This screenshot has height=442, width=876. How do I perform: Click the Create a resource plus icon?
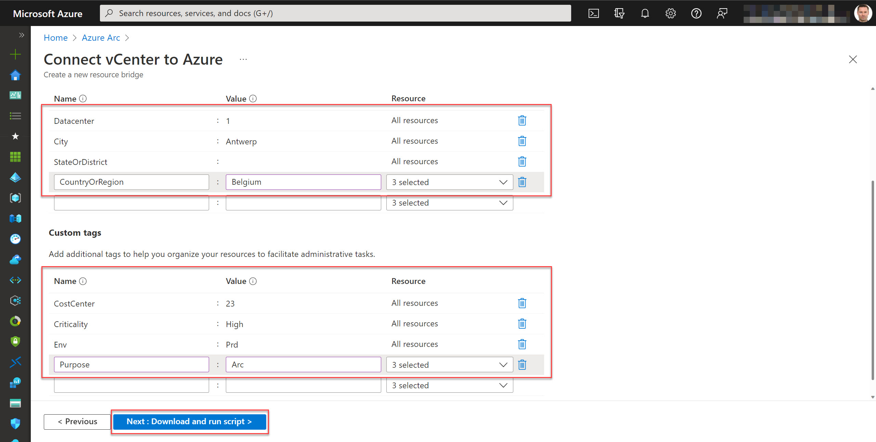15,54
